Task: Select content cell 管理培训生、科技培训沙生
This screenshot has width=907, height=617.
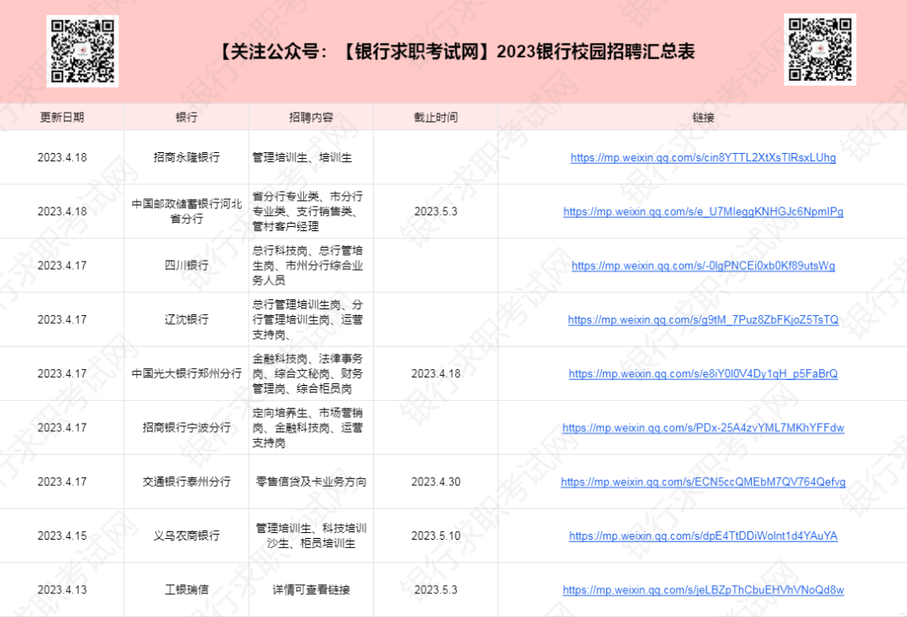Action: [x=311, y=535]
